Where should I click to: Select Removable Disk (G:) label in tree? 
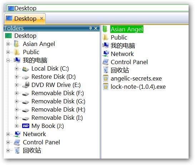58,101
